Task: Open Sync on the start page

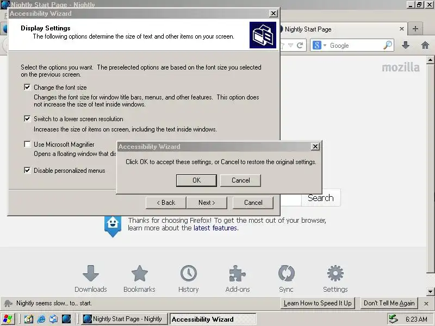Action: 287,279
